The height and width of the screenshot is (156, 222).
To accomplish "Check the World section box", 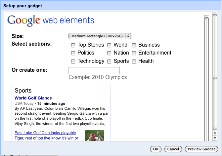I will (109, 45).
